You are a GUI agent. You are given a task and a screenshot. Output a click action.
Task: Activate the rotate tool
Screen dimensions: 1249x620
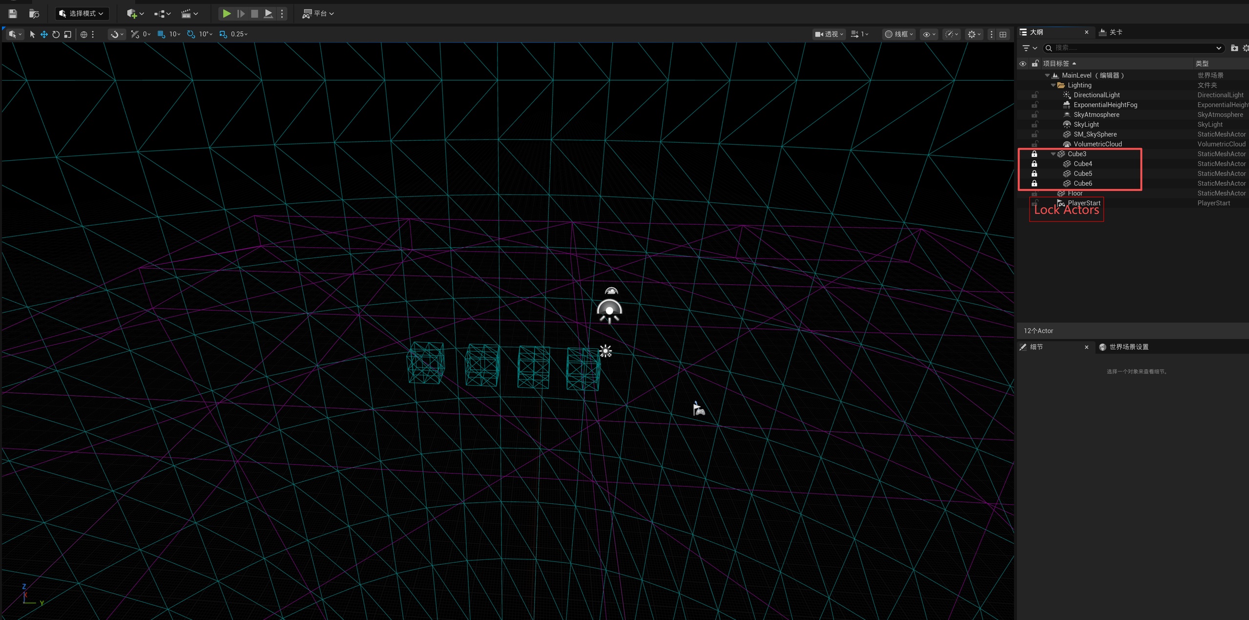point(56,34)
